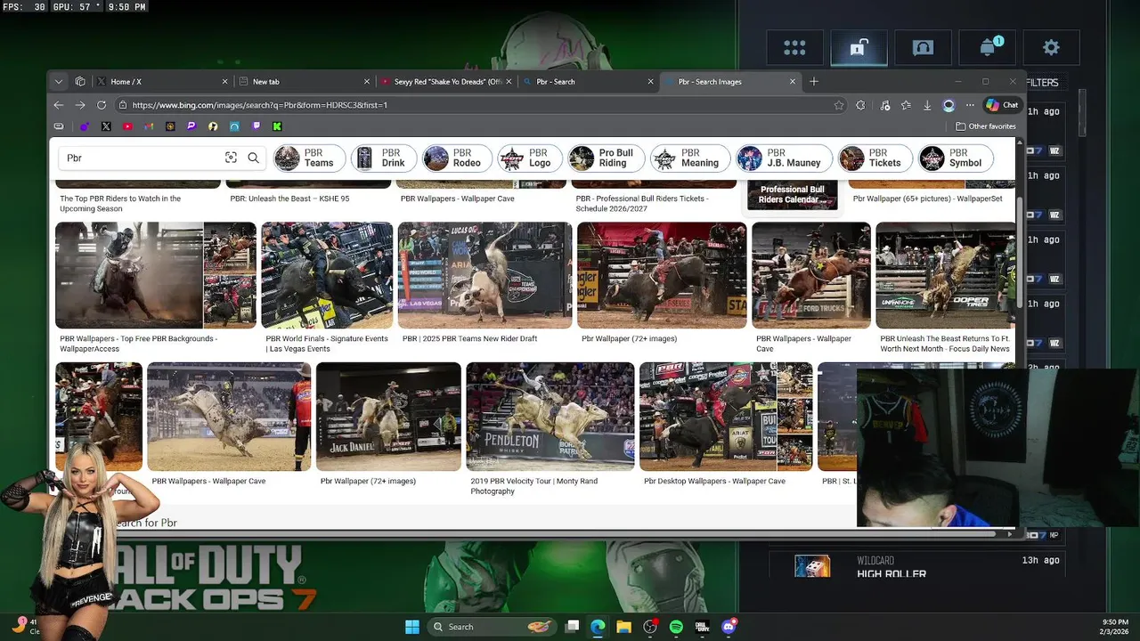Go back in Edge browser

pyautogui.click(x=59, y=105)
